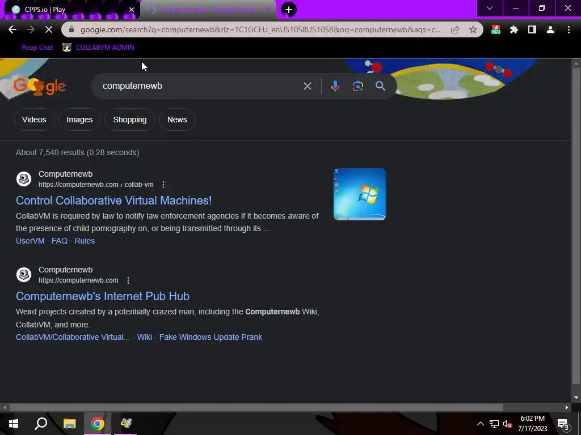Open CollabVM/Collaborative Virtual sitelink
The width and height of the screenshot is (581, 435).
click(73, 338)
